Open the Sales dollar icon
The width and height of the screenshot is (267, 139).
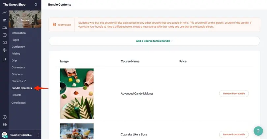(x=5, y=35)
